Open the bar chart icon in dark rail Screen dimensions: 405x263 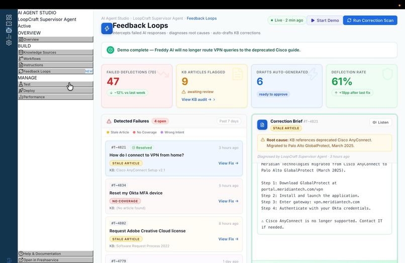click(x=9, y=37)
